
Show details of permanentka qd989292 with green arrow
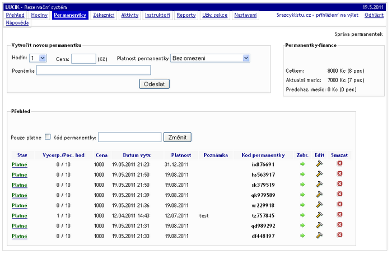[x=302, y=225]
